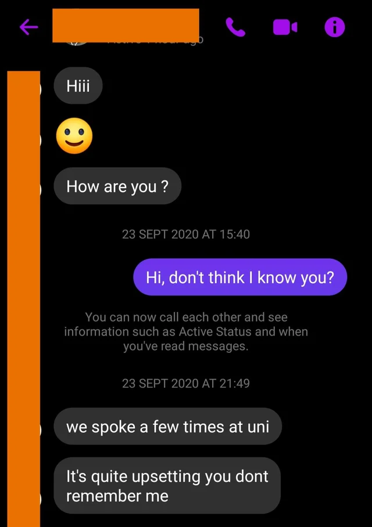372x527 pixels.
Task: Start a voice call with phone icon
Action: click(235, 27)
